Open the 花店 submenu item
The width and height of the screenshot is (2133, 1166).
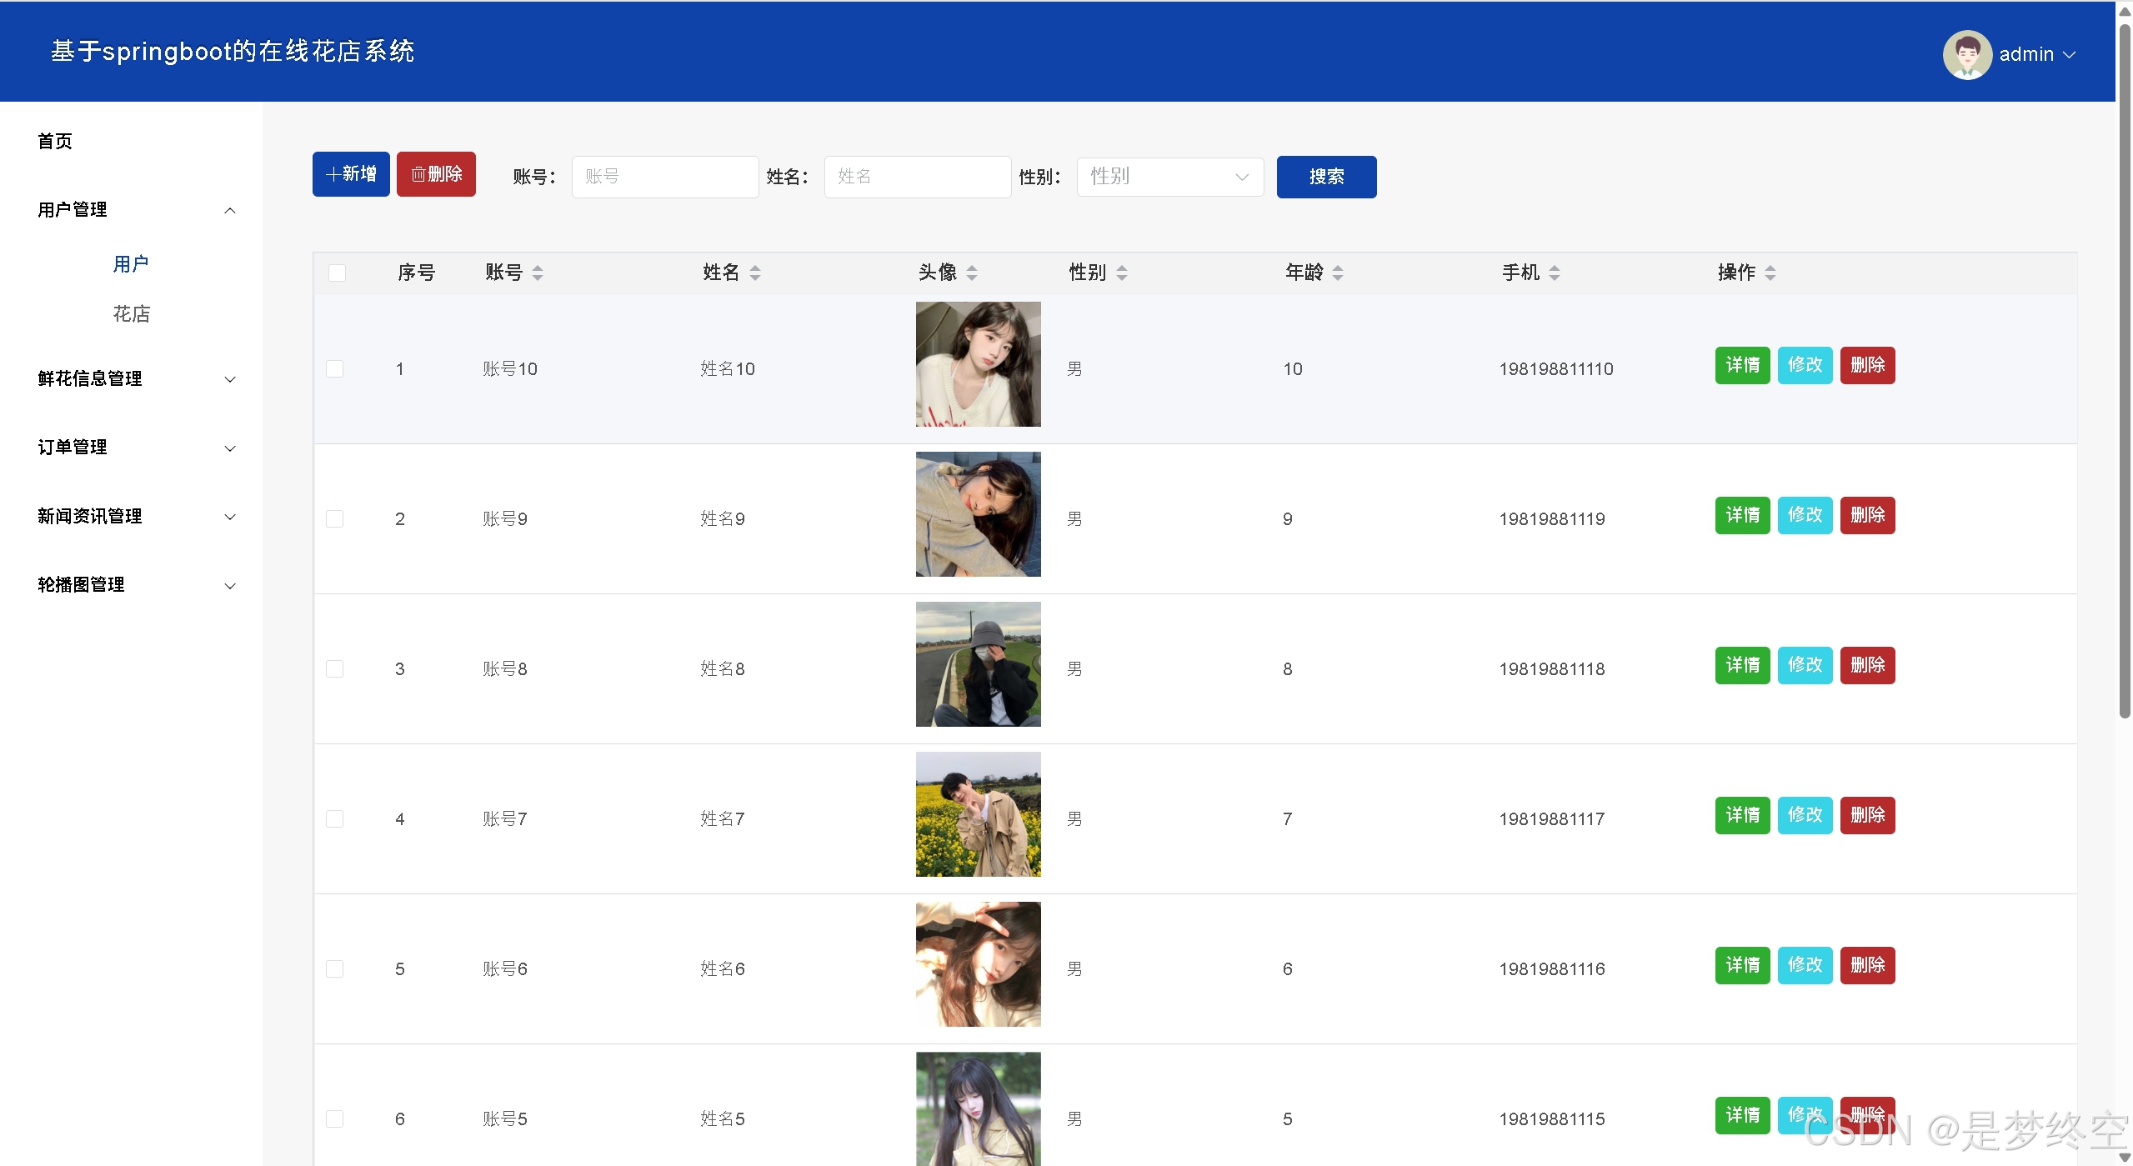pyautogui.click(x=132, y=314)
